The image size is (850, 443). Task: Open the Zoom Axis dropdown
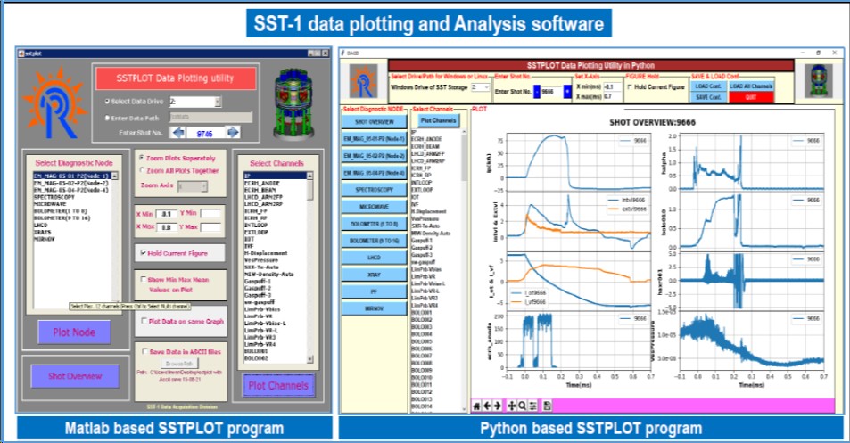pyautogui.click(x=193, y=186)
